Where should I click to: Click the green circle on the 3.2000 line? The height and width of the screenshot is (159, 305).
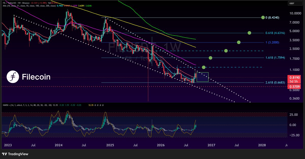coord(239,42)
